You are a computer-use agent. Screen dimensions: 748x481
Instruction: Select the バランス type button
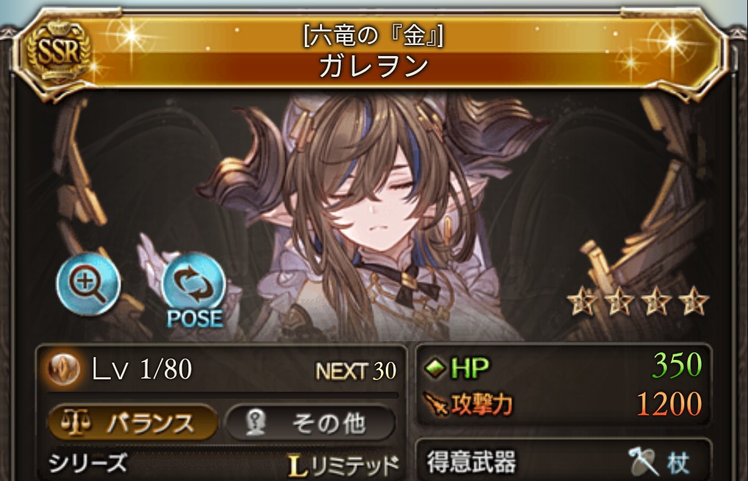(x=132, y=422)
